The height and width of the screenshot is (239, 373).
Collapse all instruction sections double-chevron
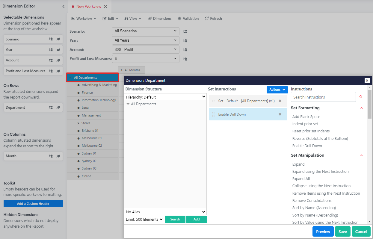(x=360, y=97)
